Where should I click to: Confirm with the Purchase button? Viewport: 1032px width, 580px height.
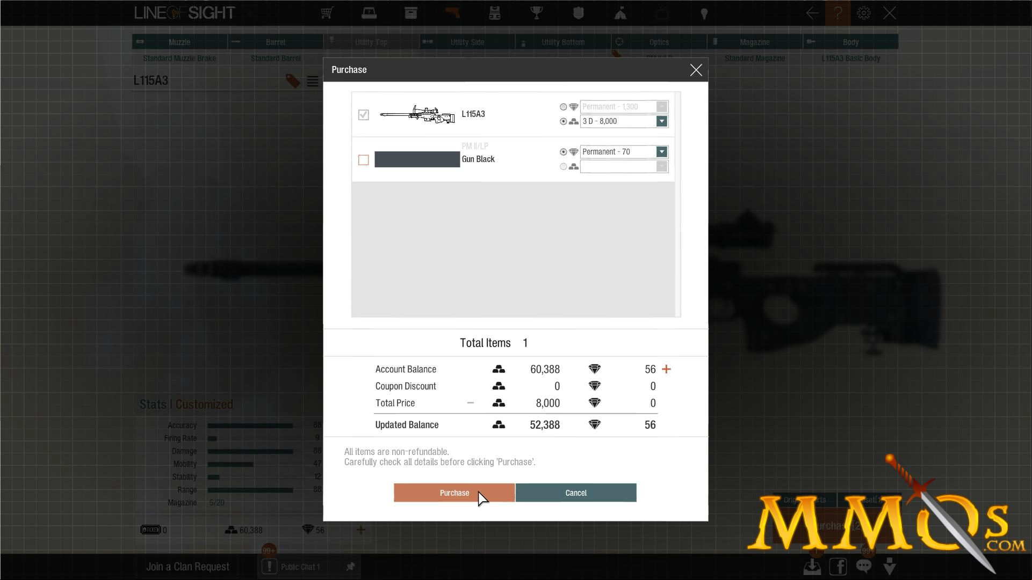pyautogui.click(x=454, y=493)
